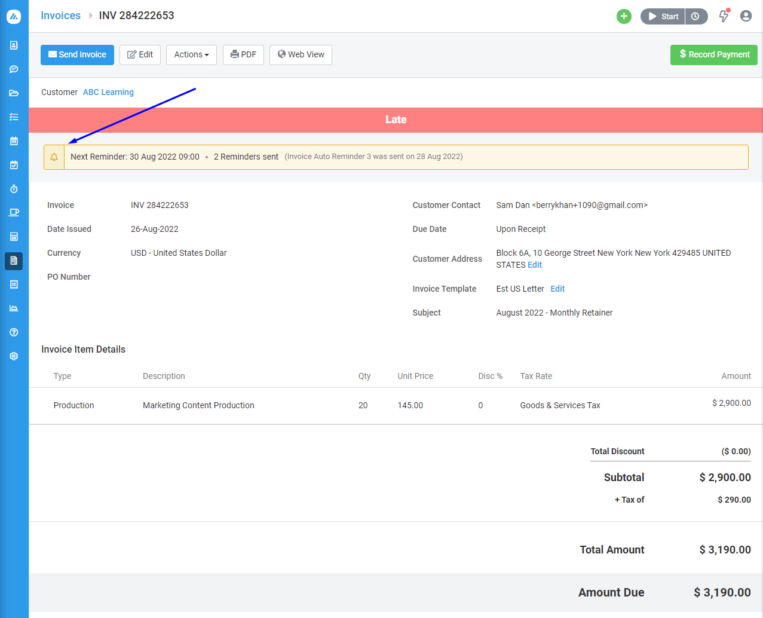
Task: Edit the Invoice Template link
Action: pyautogui.click(x=557, y=289)
